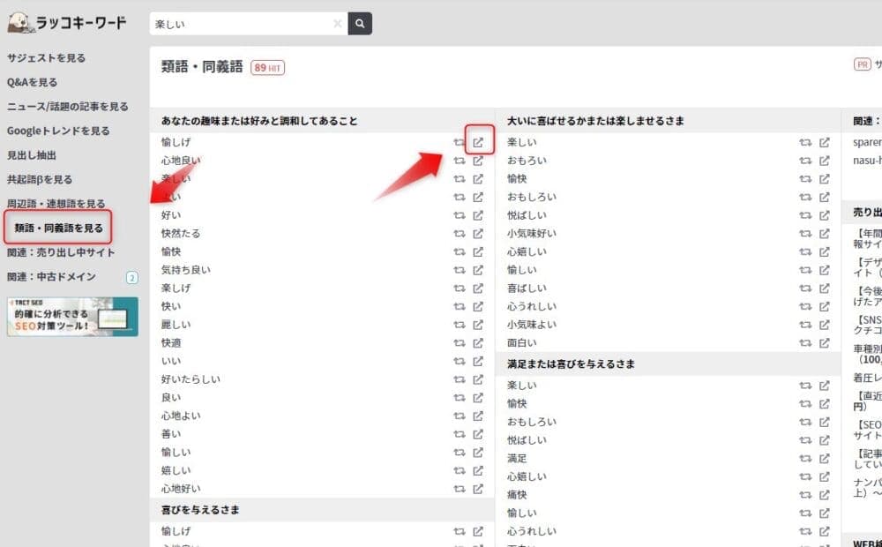The image size is (882, 547).
Task: Click the word 快然たる
Action: point(181,234)
